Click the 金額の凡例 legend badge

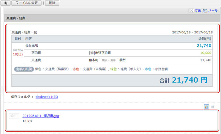(x=24, y=69)
